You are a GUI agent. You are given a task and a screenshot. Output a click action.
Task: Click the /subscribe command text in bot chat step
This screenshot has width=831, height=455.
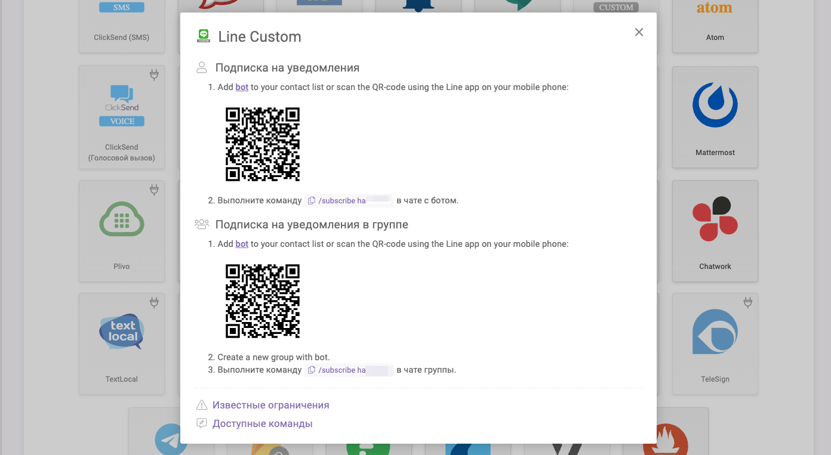342,201
